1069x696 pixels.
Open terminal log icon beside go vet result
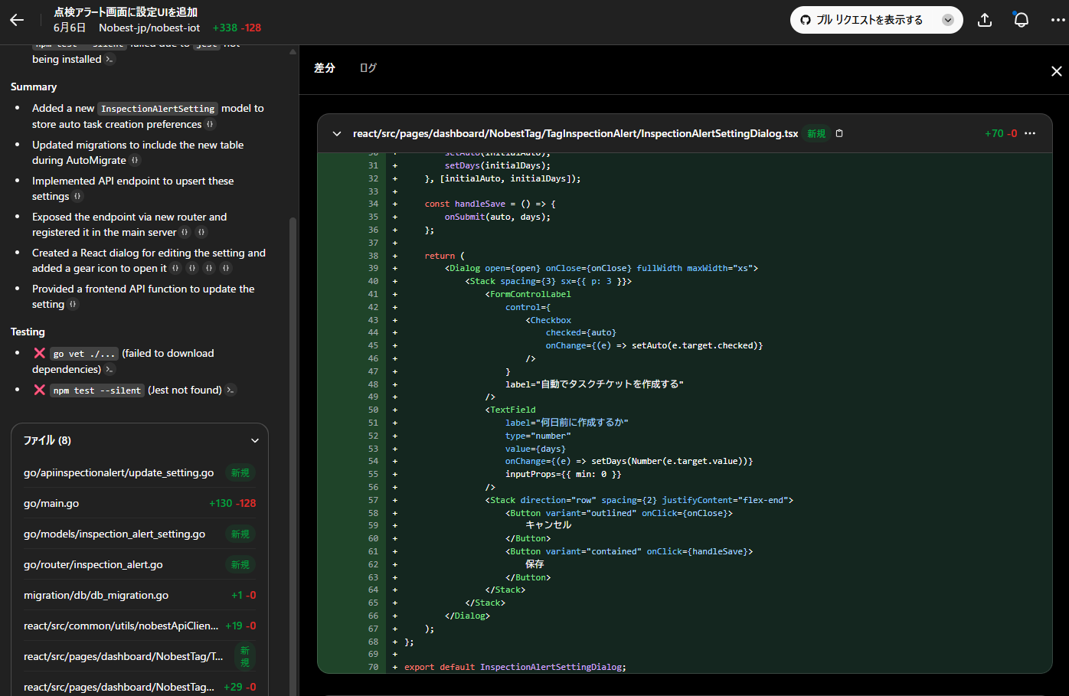point(110,370)
